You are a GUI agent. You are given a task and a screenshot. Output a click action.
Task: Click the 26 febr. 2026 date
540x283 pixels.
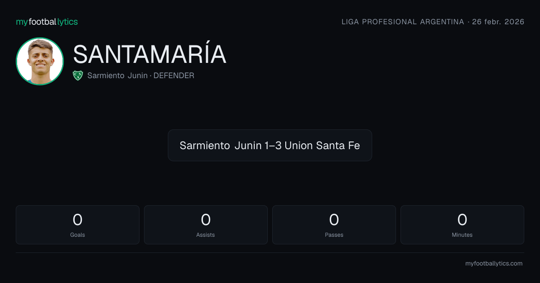coord(498,22)
